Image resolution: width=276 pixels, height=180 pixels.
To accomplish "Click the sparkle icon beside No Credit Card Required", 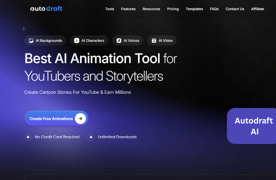I will pos(28,137).
